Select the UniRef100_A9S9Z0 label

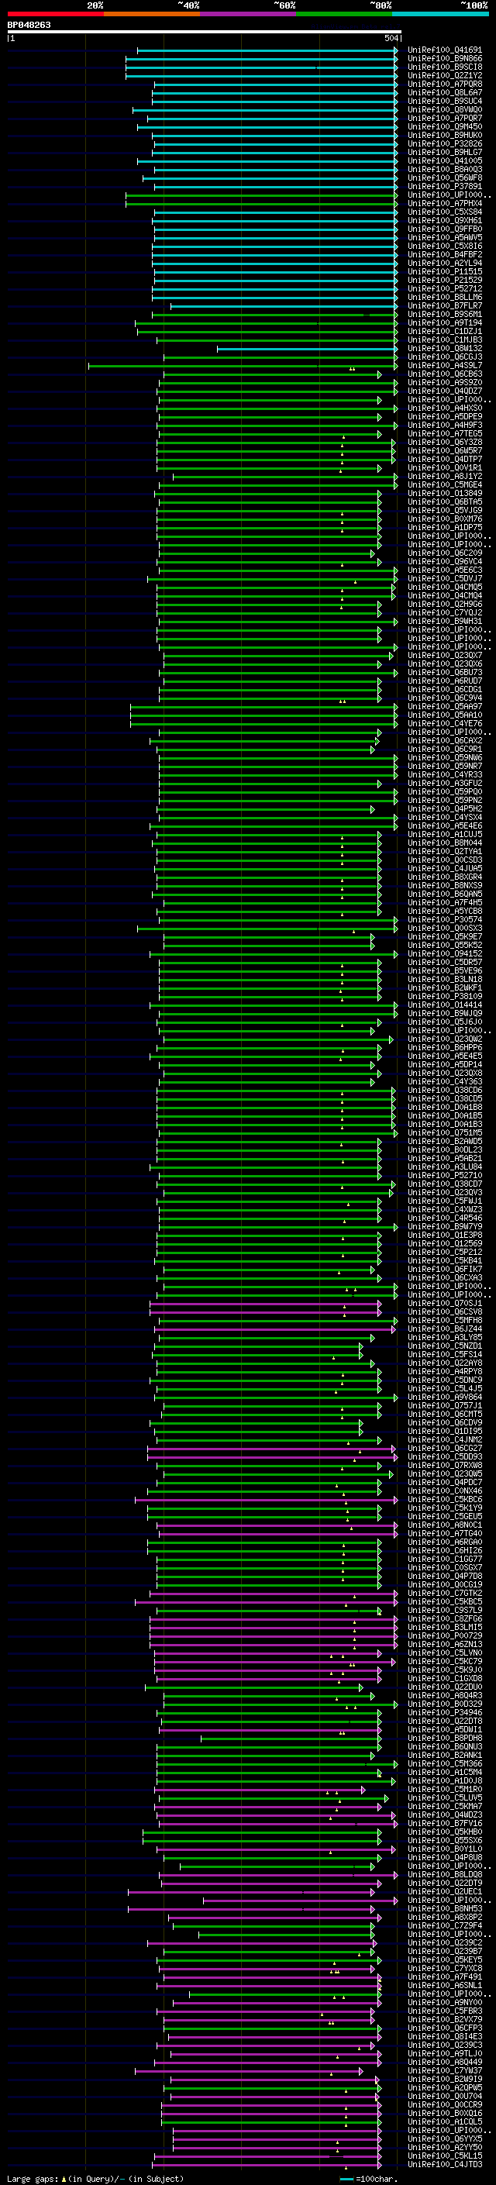(x=445, y=384)
